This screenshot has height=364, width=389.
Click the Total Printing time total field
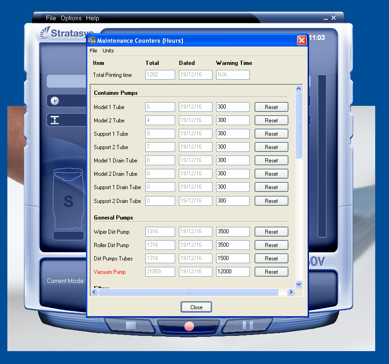160,75
